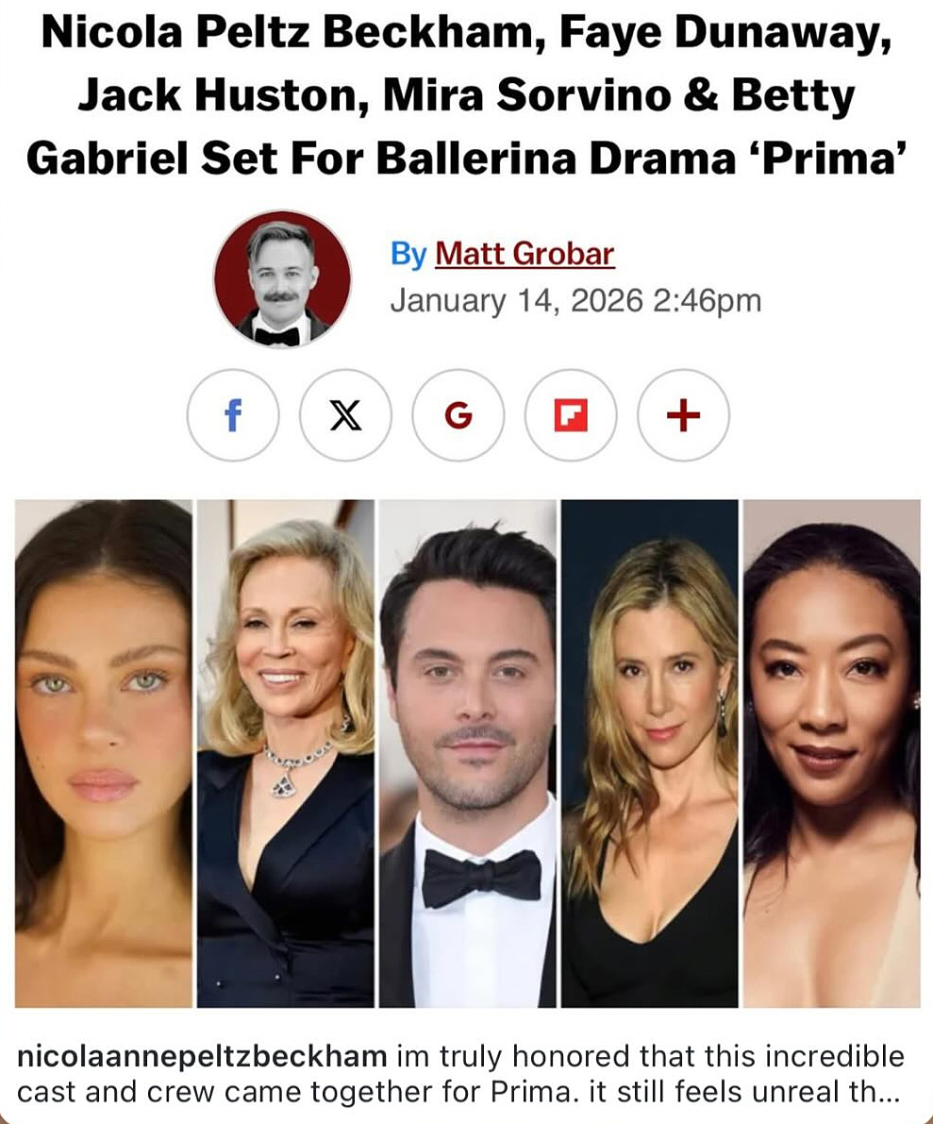Click the portrait of woman with necklace
Viewport: 933px width, 1124px height.
(285, 753)
